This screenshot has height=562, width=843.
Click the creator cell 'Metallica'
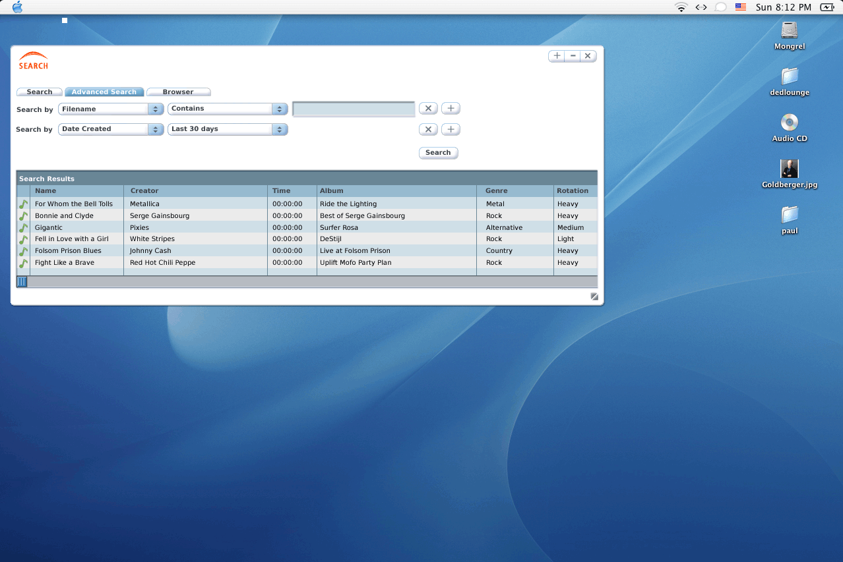(x=144, y=204)
